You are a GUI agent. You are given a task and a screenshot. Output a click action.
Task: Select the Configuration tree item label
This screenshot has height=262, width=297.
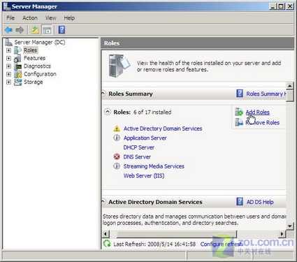(40, 74)
